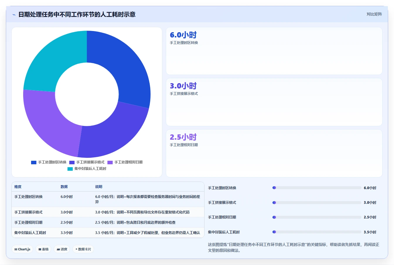This screenshot has height=265, width=394.
Task: Click the chart title 日期处理任务中不同工作环节的人工耗时示意
Action: (x=77, y=14)
